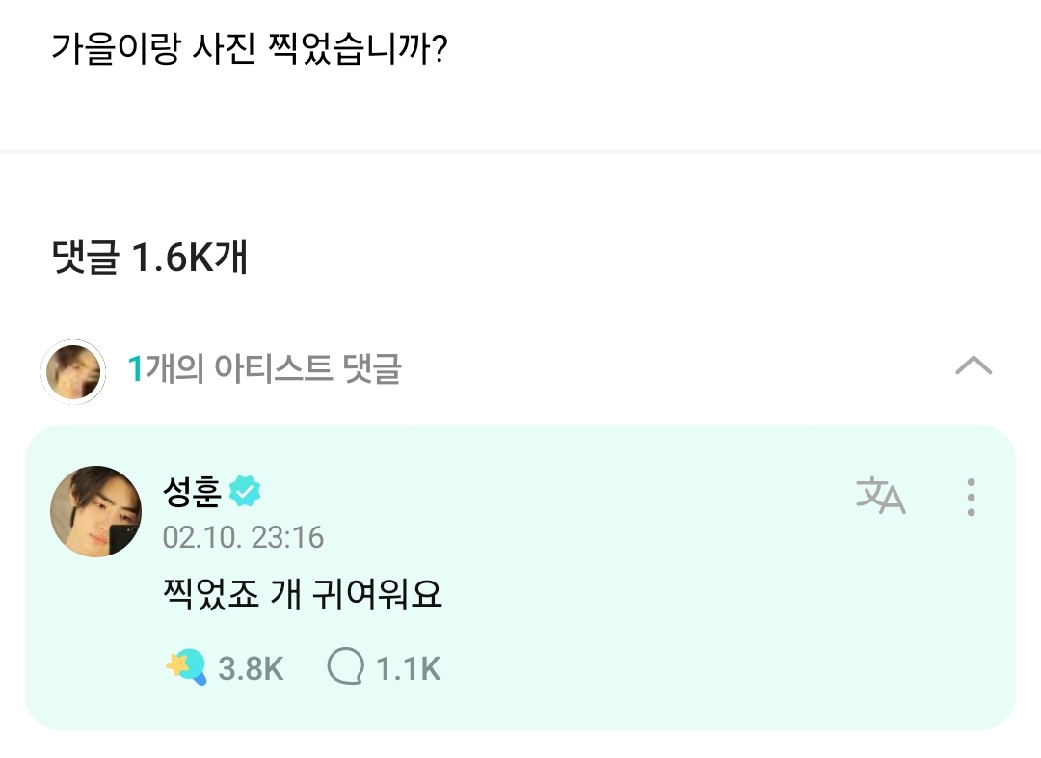
Task: Tap the reply speech bubble icon
Action: click(x=345, y=666)
